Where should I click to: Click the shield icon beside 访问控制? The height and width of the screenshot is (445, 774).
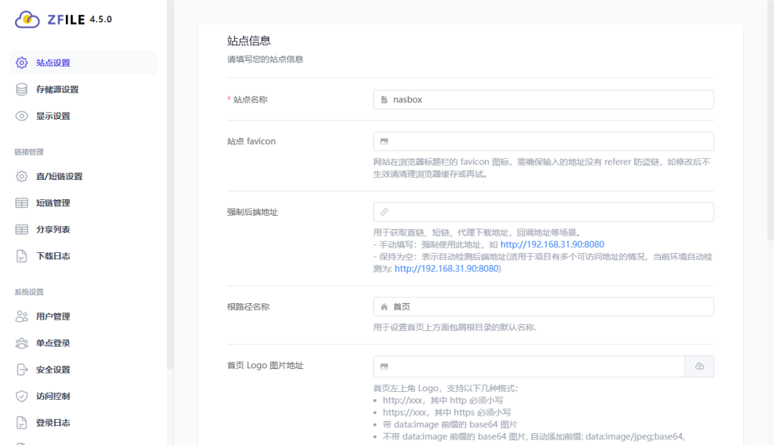tap(21, 396)
